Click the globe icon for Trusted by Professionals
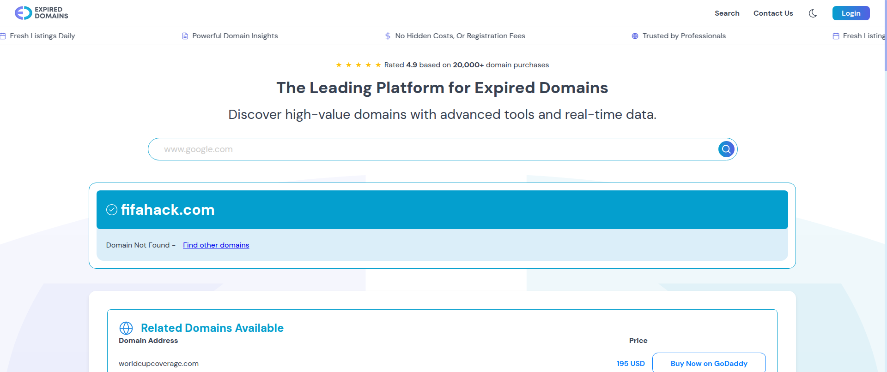The image size is (887, 372). click(x=635, y=36)
